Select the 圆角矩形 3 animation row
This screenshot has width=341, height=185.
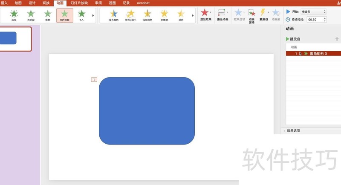pyautogui.click(x=313, y=53)
